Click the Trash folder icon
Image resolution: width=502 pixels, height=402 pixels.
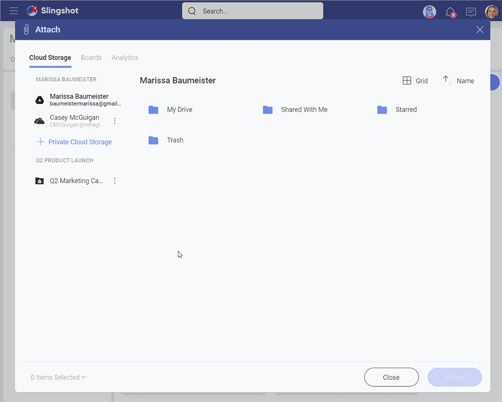[x=153, y=140]
